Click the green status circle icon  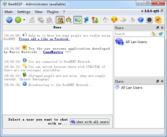pyautogui.click(x=18, y=20)
